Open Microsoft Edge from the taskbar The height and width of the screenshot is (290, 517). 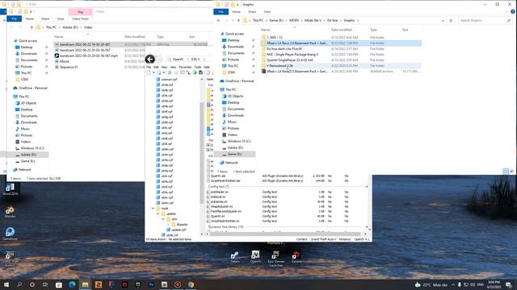[x=72, y=284]
